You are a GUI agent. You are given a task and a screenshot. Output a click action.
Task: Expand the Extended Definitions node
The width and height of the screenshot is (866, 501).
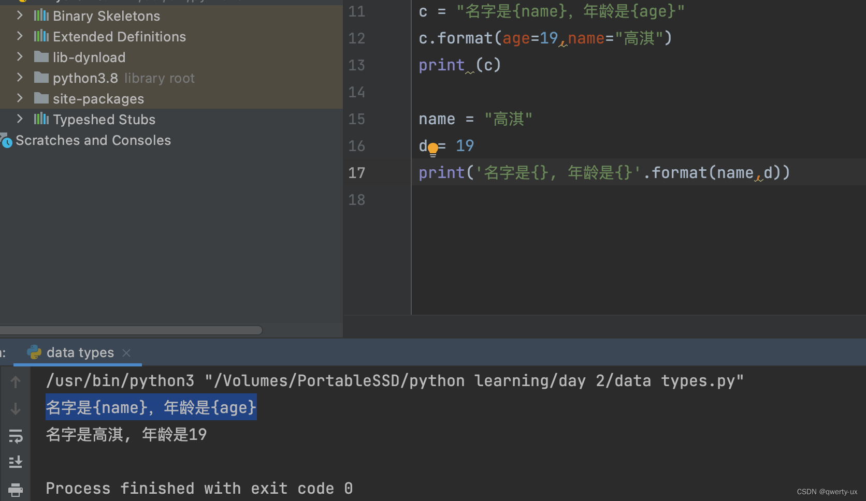(x=20, y=36)
